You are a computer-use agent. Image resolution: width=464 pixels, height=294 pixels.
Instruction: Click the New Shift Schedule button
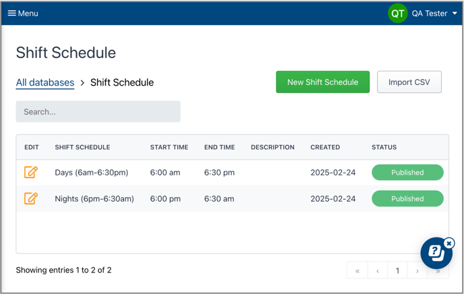pos(322,82)
